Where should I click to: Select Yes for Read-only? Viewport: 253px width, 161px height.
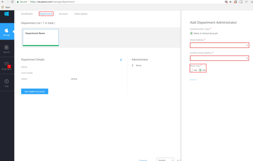tap(192, 70)
